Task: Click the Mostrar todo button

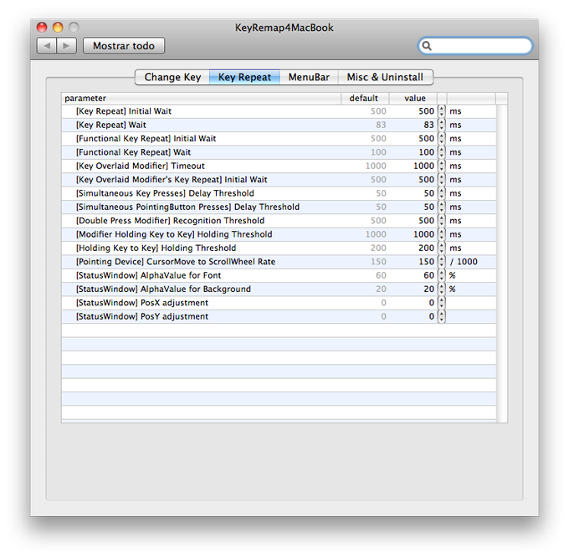Action: [124, 46]
